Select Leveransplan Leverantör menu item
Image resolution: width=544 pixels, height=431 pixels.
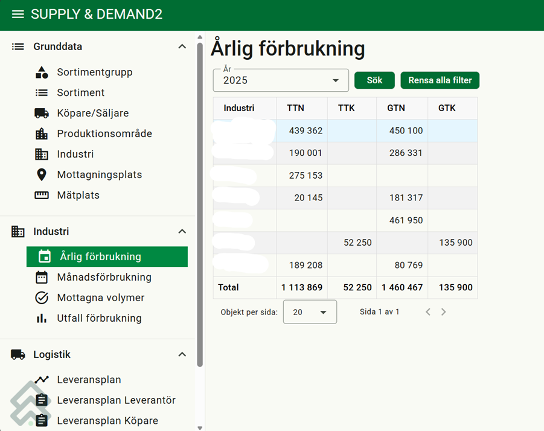tap(116, 401)
